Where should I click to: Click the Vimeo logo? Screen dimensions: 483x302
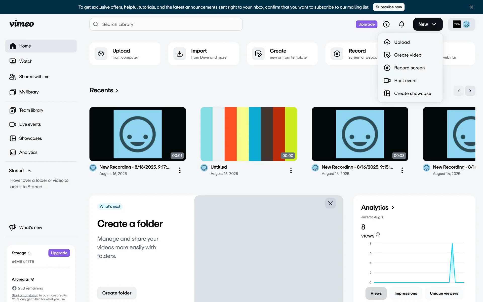21,24
